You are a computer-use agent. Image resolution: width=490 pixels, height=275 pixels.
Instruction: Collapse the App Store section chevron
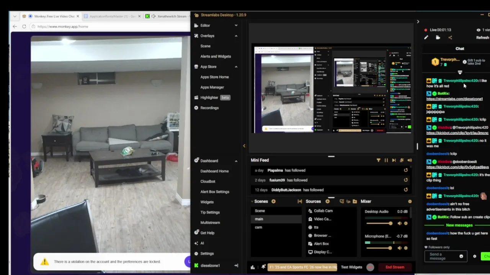(236, 67)
